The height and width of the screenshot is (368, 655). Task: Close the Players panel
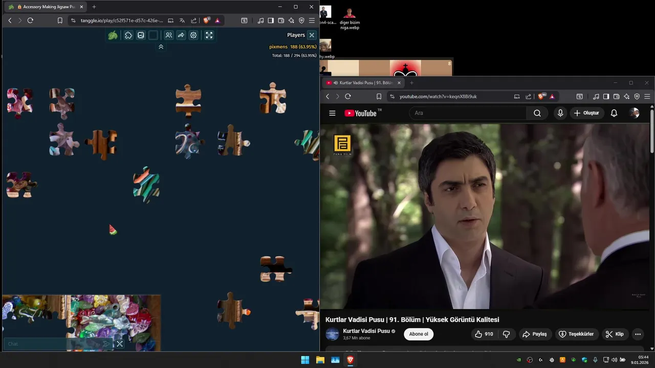coord(312,35)
